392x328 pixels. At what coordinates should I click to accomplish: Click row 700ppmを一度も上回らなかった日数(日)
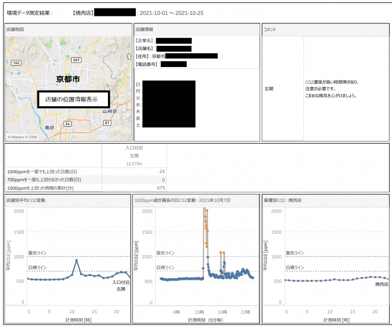click(x=85, y=180)
